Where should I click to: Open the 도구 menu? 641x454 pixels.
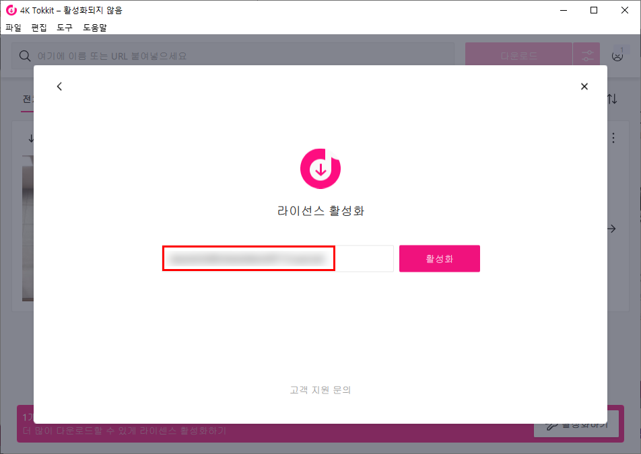[x=65, y=28]
